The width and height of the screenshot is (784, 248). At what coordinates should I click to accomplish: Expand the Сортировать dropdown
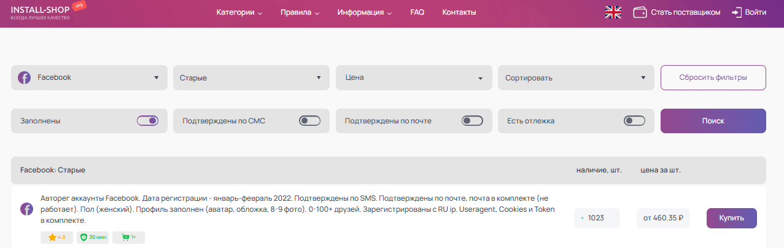click(576, 78)
